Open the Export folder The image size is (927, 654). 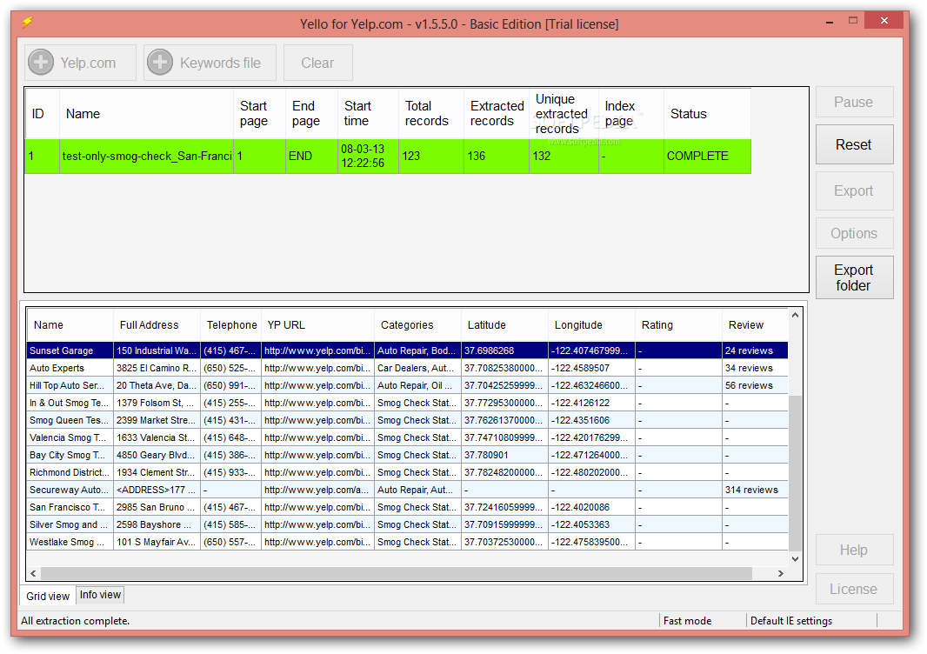tap(854, 277)
